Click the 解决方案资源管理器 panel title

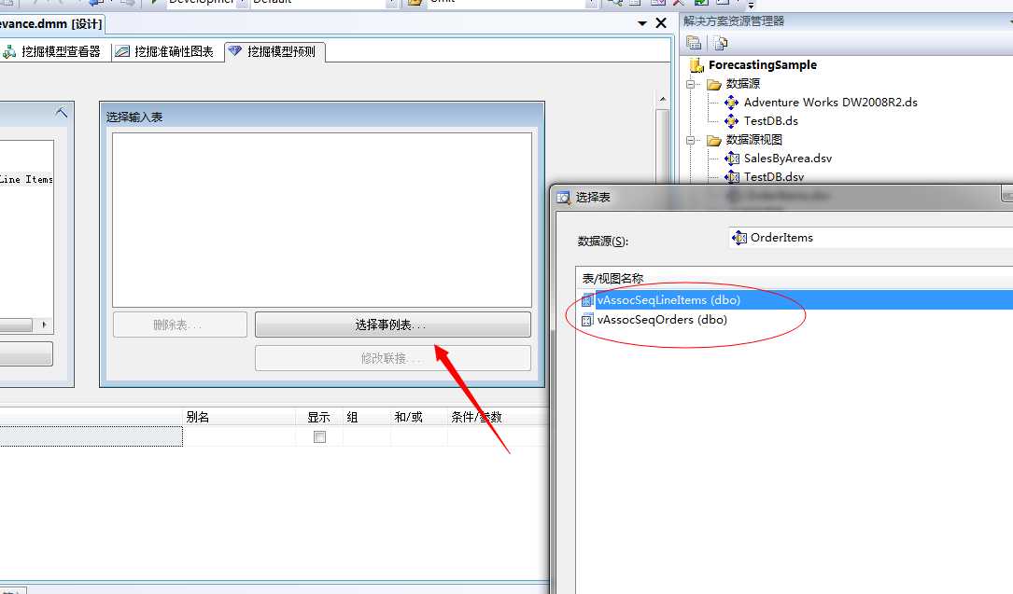pos(734,21)
